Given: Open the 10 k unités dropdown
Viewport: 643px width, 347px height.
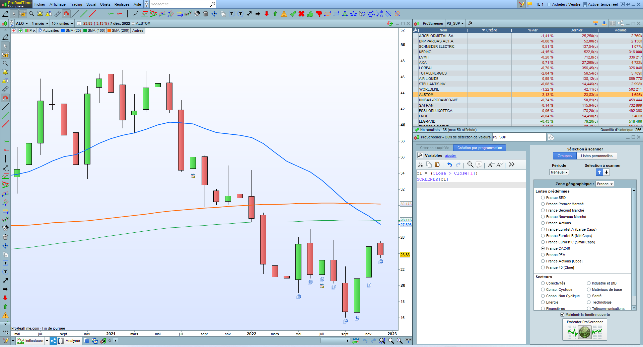Looking at the screenshot, I should (62, 23).
